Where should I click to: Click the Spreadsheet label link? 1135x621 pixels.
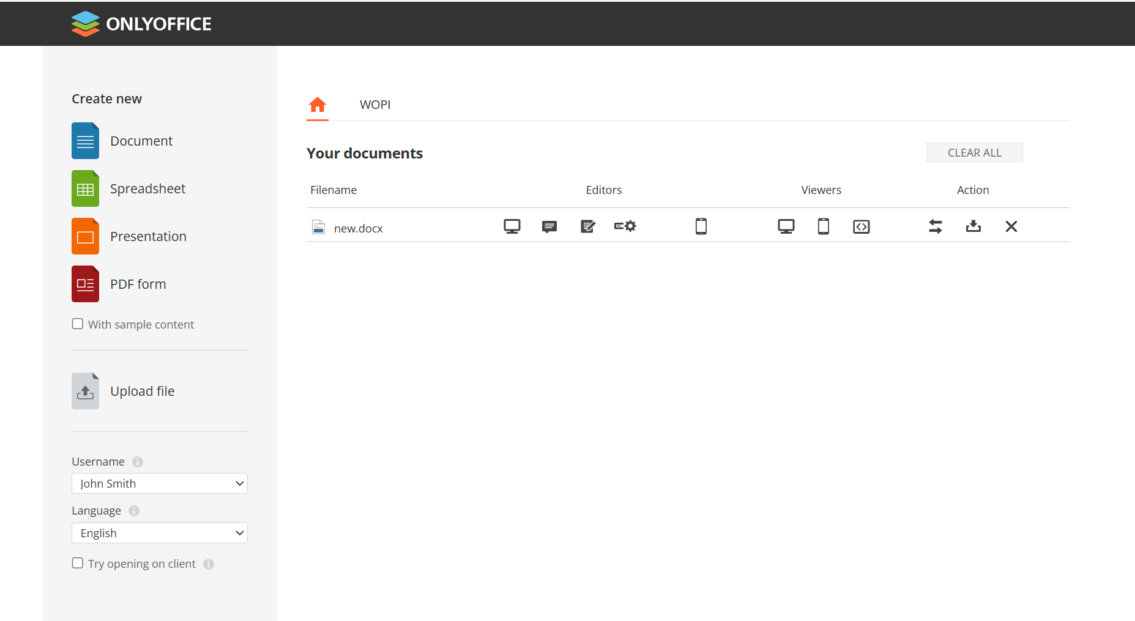click(x=147, y=188)
